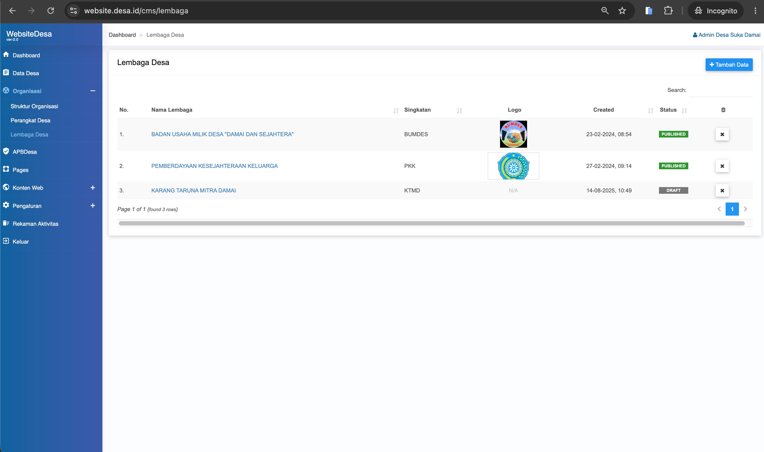Click the Organisasi sidebar heading
This screenshot has height=452, width=764.
click(27, 91)
